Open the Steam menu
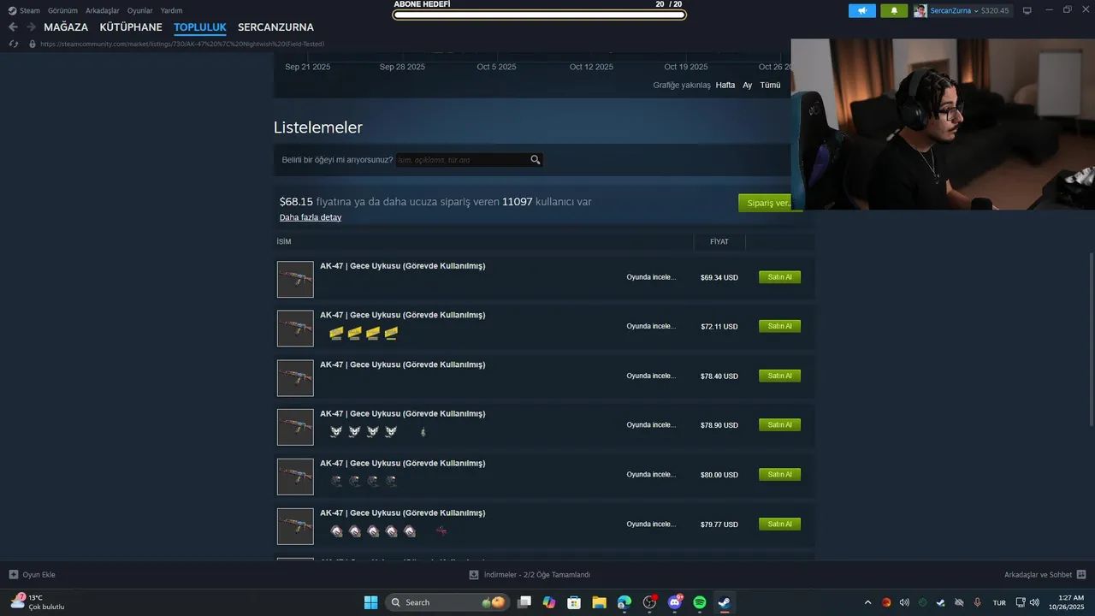 click(x=30, y=10)
